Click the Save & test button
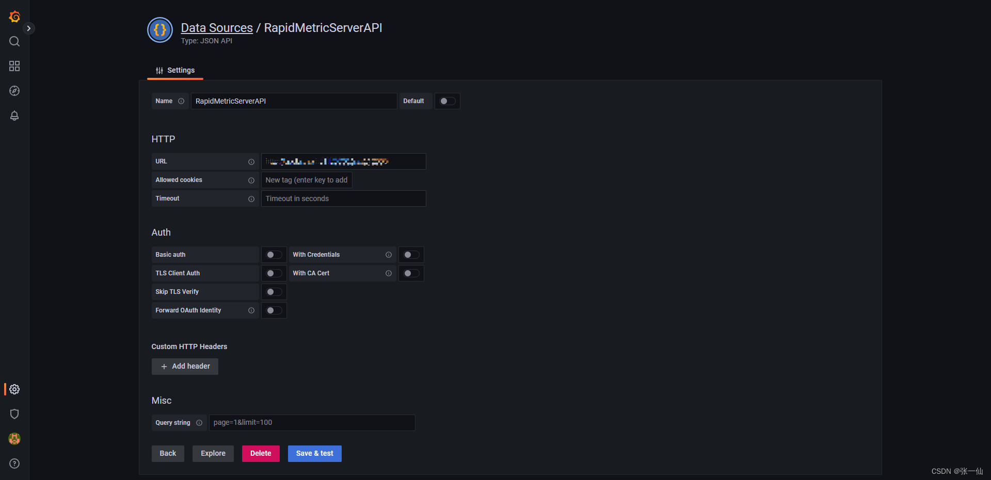The image size is (991, 480). tap(314, 453)
